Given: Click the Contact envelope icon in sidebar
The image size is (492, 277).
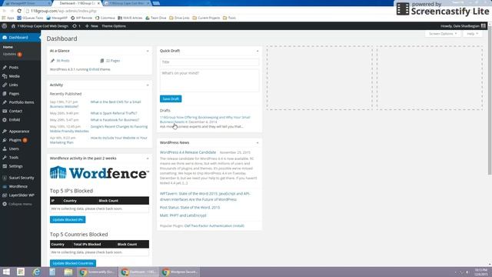Looking at the screenshot, I should (x=5, y=111).
